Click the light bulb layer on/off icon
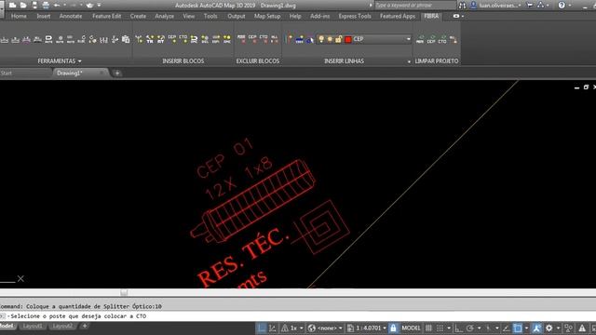Image resolution: width=596 pixels, height=335 pixels. click(321, 39)
